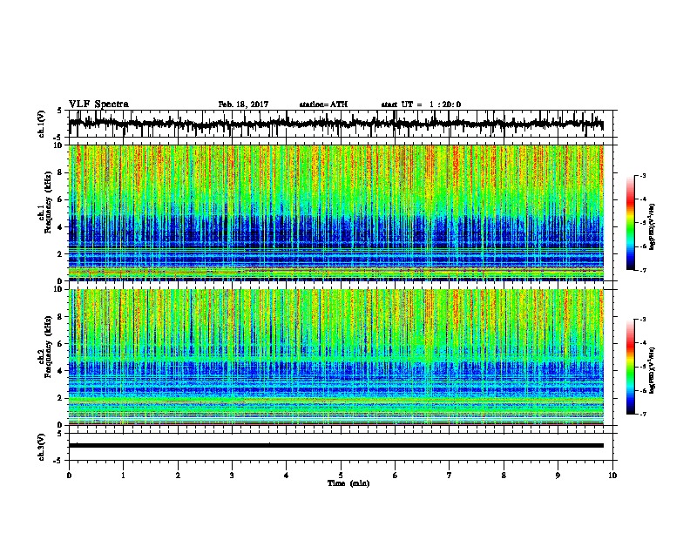
Task: Click time axis tick label "1"
Action: (123, 476)
